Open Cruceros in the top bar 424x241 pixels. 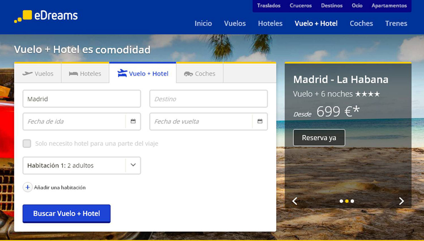[301, 6]
